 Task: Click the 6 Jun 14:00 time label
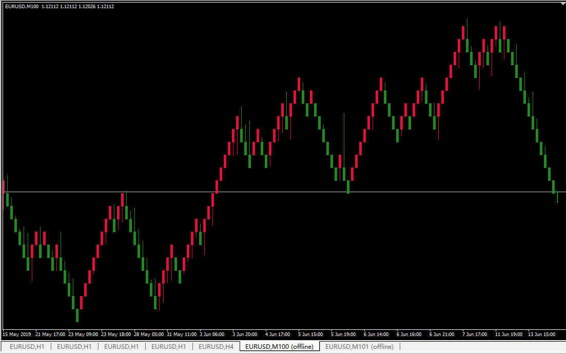tap(376, 334)
